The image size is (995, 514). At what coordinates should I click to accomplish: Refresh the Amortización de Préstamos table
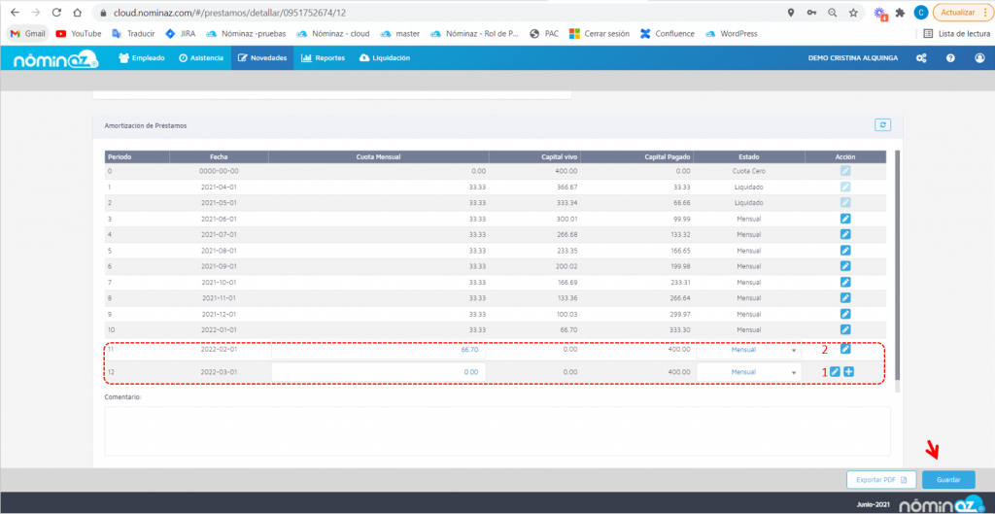coord(882,125)
